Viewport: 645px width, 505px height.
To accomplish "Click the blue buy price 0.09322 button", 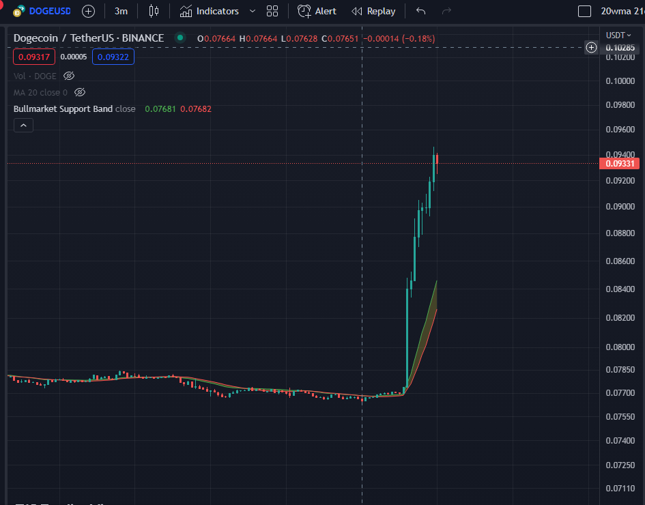I will click(113, 57).
